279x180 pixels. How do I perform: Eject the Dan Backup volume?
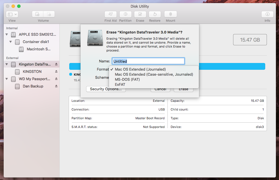click(x=56, y=86)
